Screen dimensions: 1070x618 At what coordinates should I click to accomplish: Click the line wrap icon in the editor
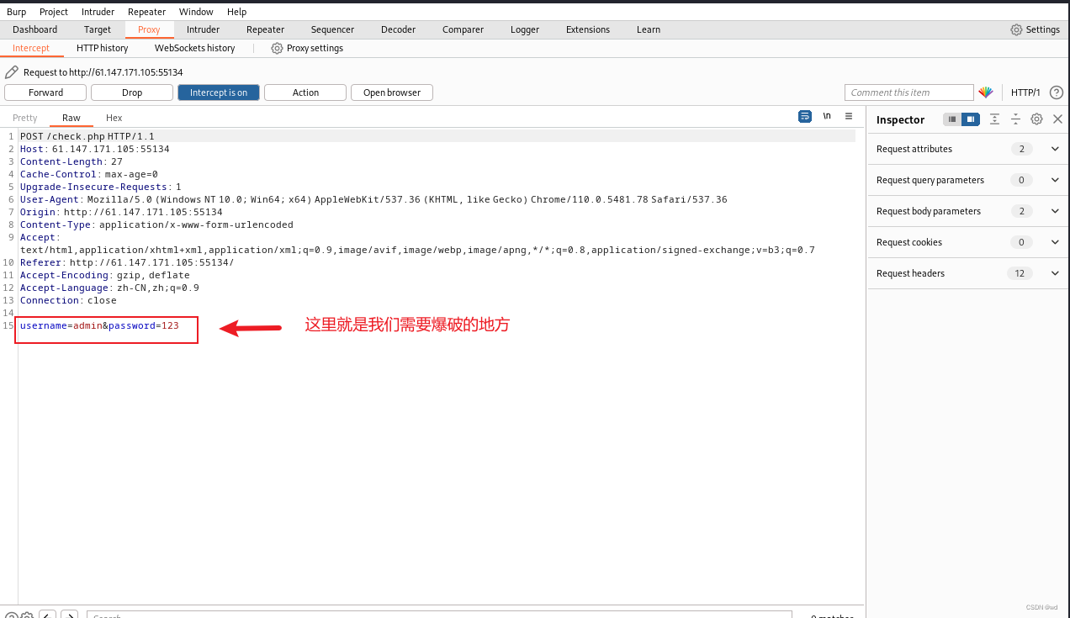coord(805,117)
